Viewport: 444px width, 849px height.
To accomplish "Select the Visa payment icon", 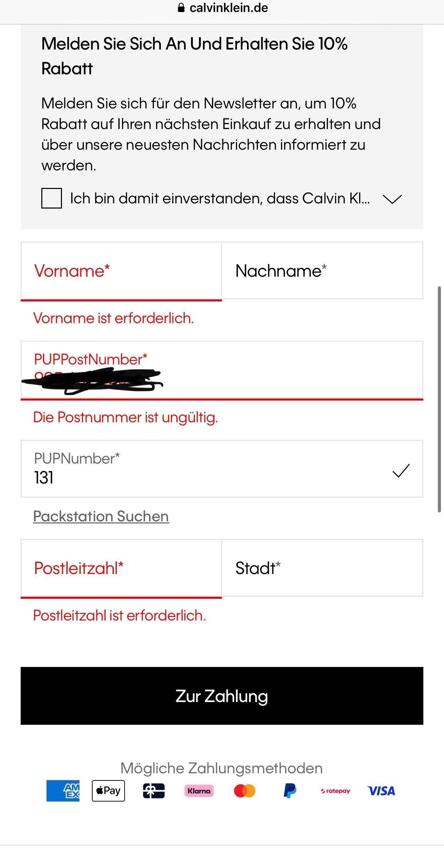I will tap(381, 792).
